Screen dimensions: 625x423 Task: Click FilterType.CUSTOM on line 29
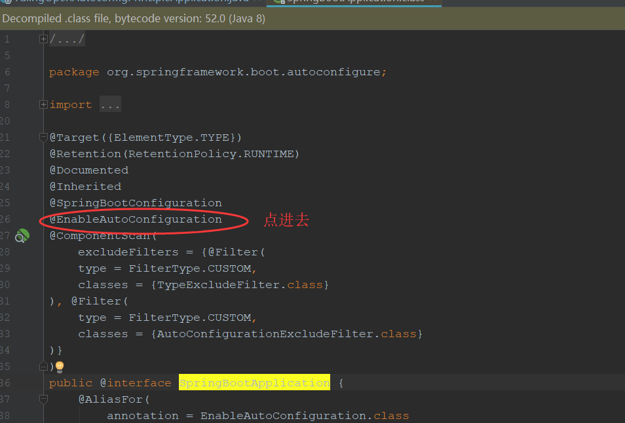190,268
